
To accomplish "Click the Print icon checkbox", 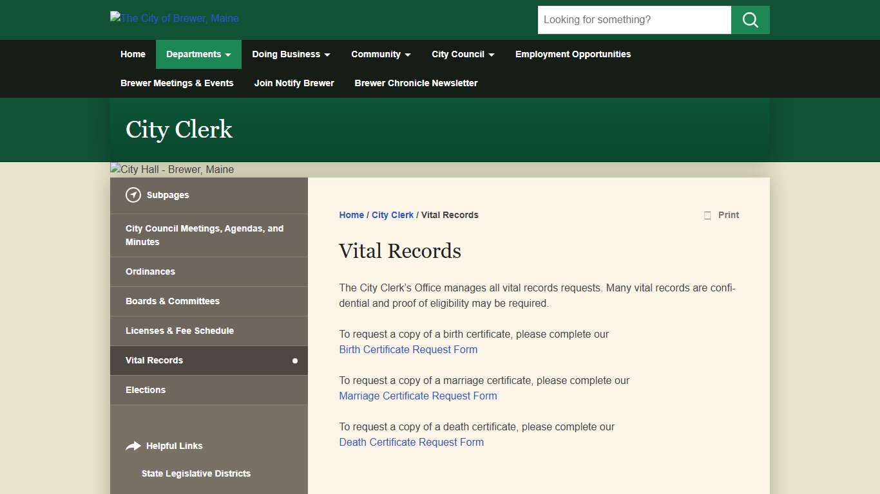I will pos(707,215).
